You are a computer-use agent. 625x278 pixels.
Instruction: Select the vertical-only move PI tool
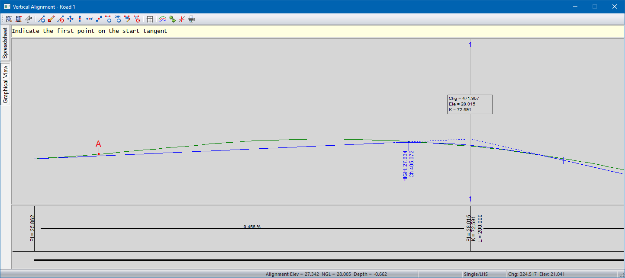(x=80, y=19)
